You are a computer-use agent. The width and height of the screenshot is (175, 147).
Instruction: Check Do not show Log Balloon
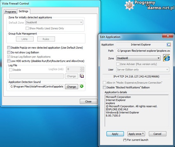[x=9, y=52]
